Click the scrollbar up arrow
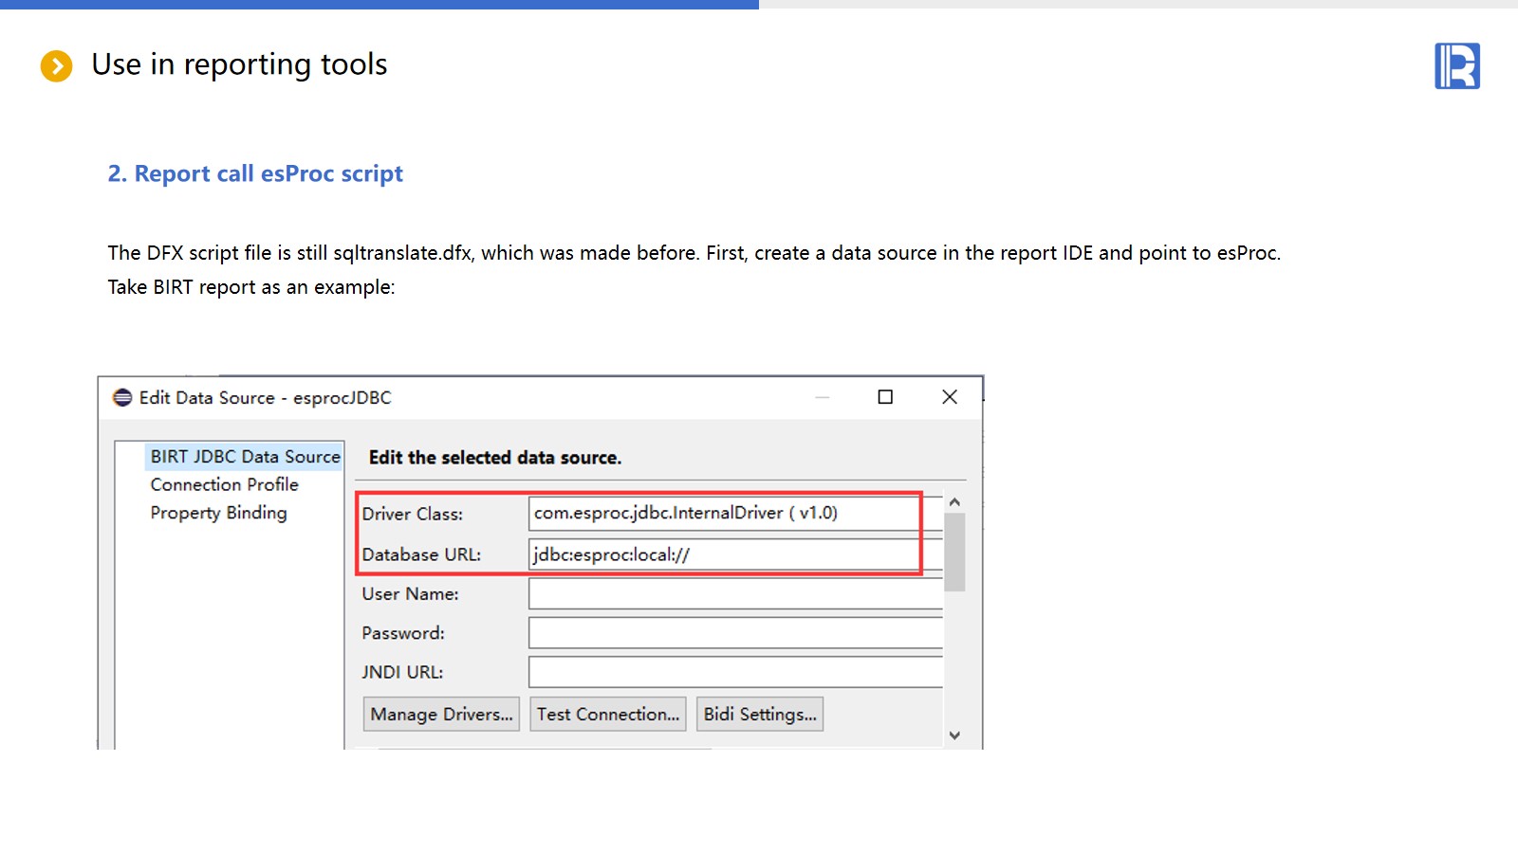 [x=954, y=502]
